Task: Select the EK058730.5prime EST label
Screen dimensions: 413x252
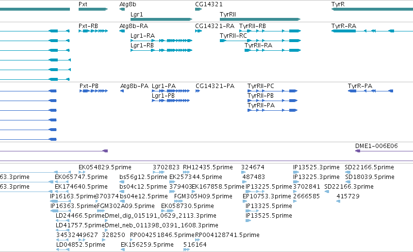Action: [187, 206]
